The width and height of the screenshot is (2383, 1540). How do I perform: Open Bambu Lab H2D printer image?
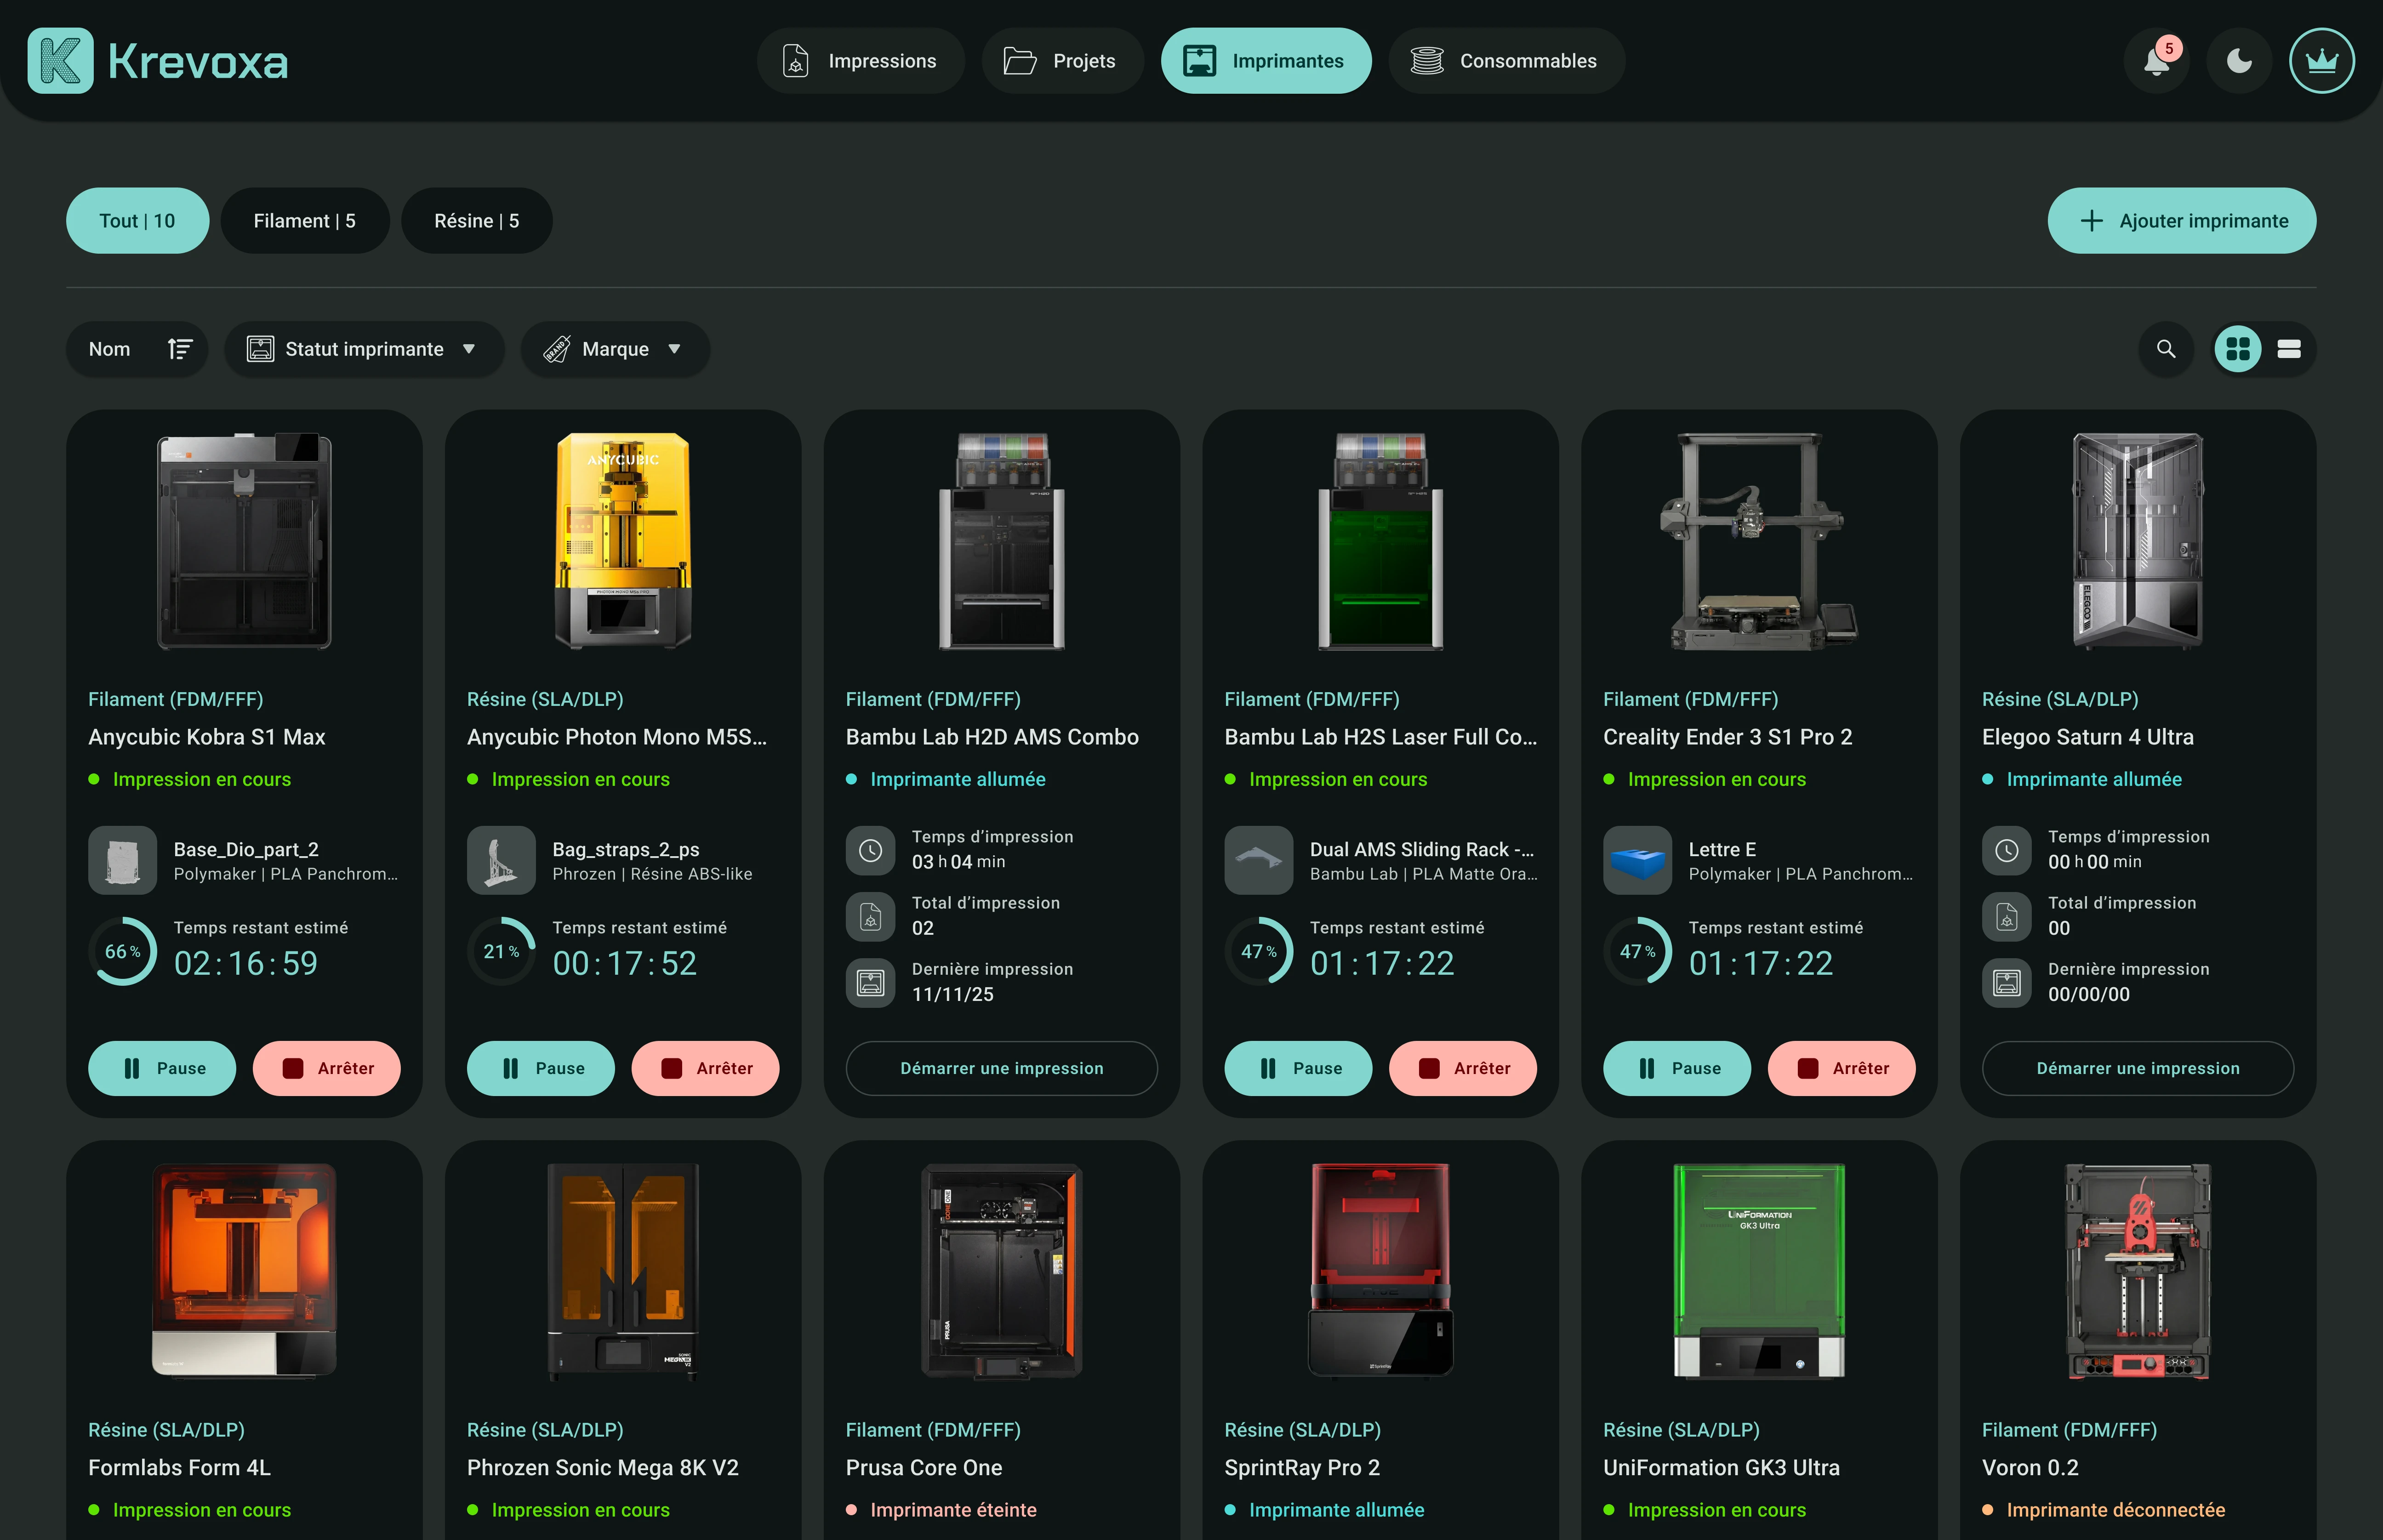1002,541
